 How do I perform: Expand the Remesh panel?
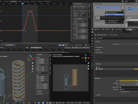point(98,50)
